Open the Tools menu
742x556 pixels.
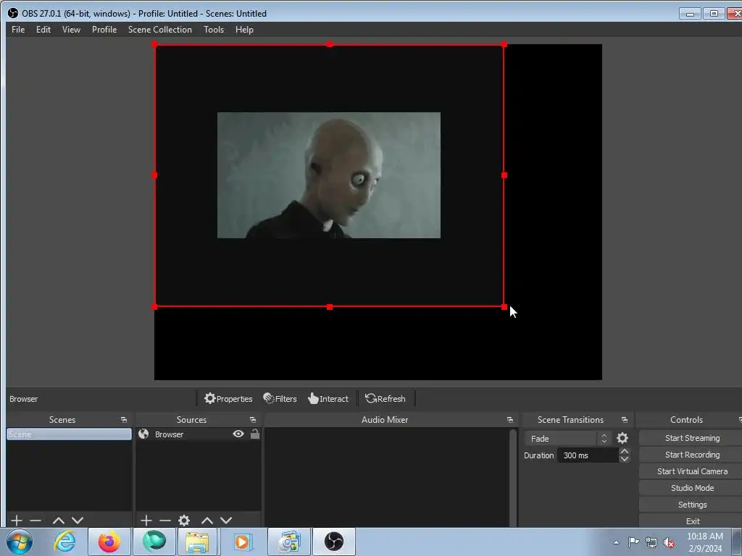(x=214, y=29)
